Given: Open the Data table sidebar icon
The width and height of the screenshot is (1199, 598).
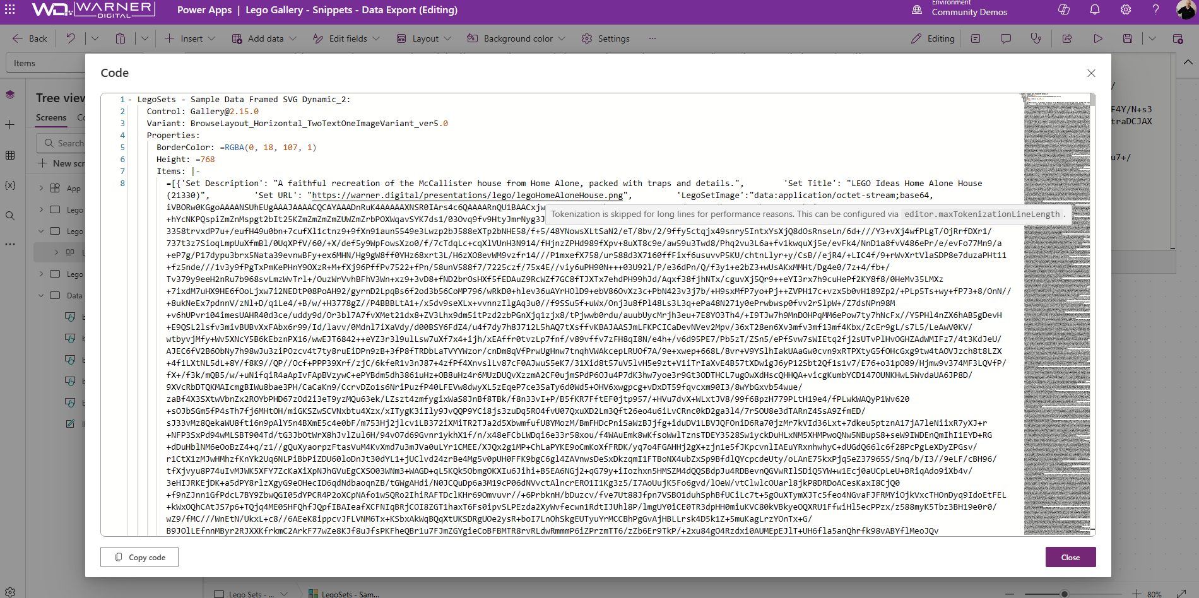Looking at the screenshot, I should (10, 155).
